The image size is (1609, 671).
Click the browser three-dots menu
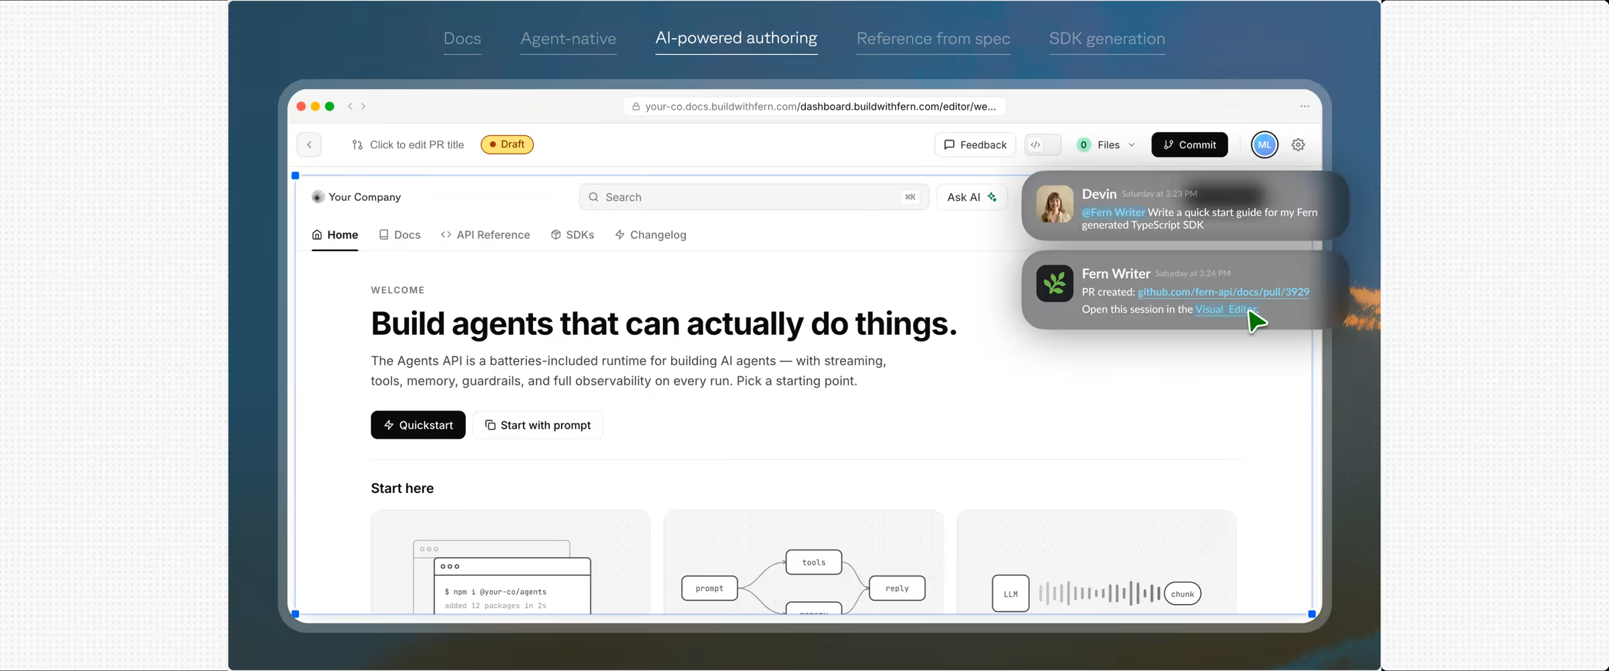pos(1305,106)
